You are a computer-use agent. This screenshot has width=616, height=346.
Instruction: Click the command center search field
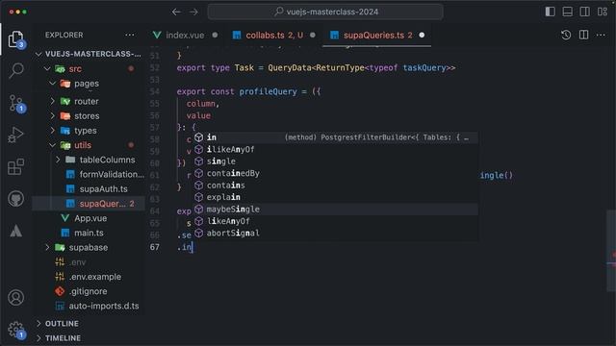(x=325, y=12)
